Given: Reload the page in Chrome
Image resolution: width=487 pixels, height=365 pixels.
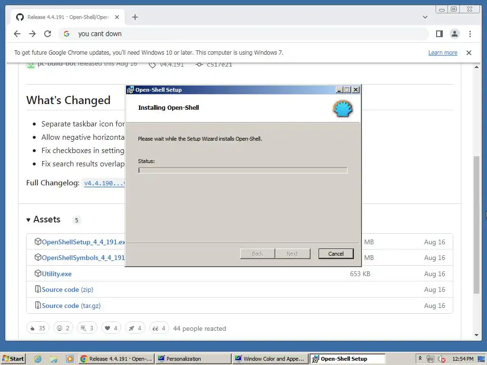Looking at the screenshot, I should pos(48,34).
